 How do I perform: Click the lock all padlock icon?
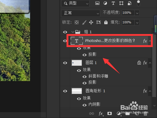[x=106, y=22]
